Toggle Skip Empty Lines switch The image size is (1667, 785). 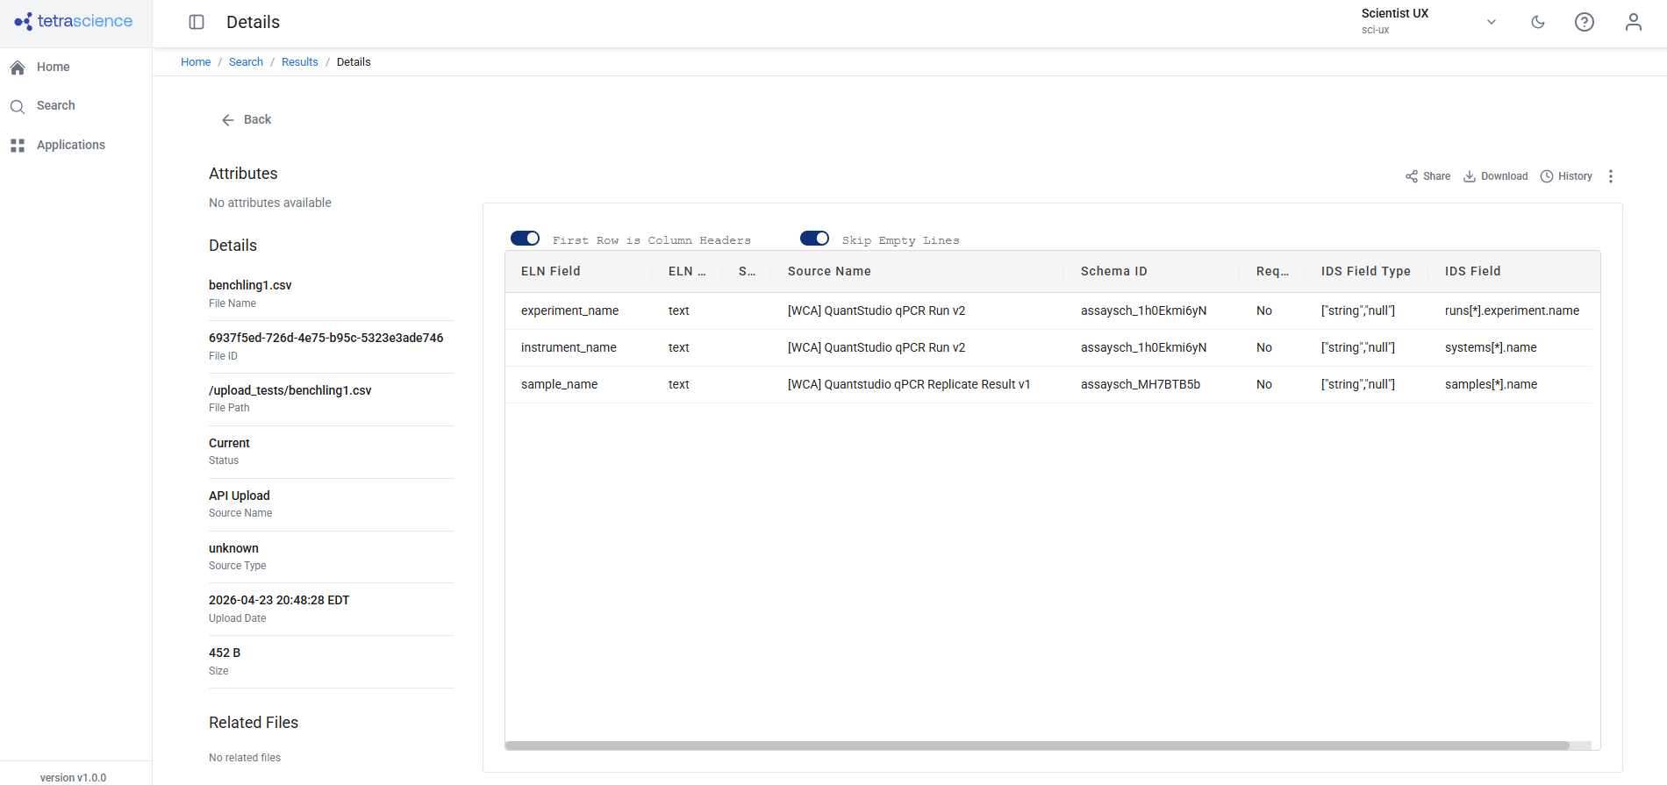point(815,239)
